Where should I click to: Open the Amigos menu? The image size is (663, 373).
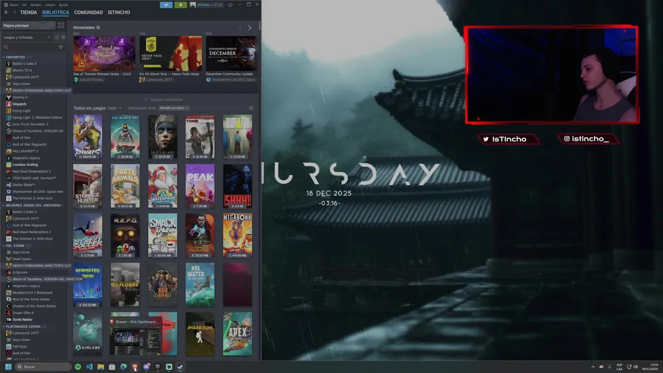pyautogui.click(x=36, y=5)
